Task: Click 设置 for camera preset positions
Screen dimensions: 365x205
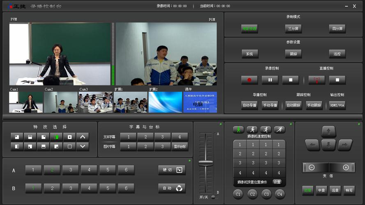Action: pos(277,182)
